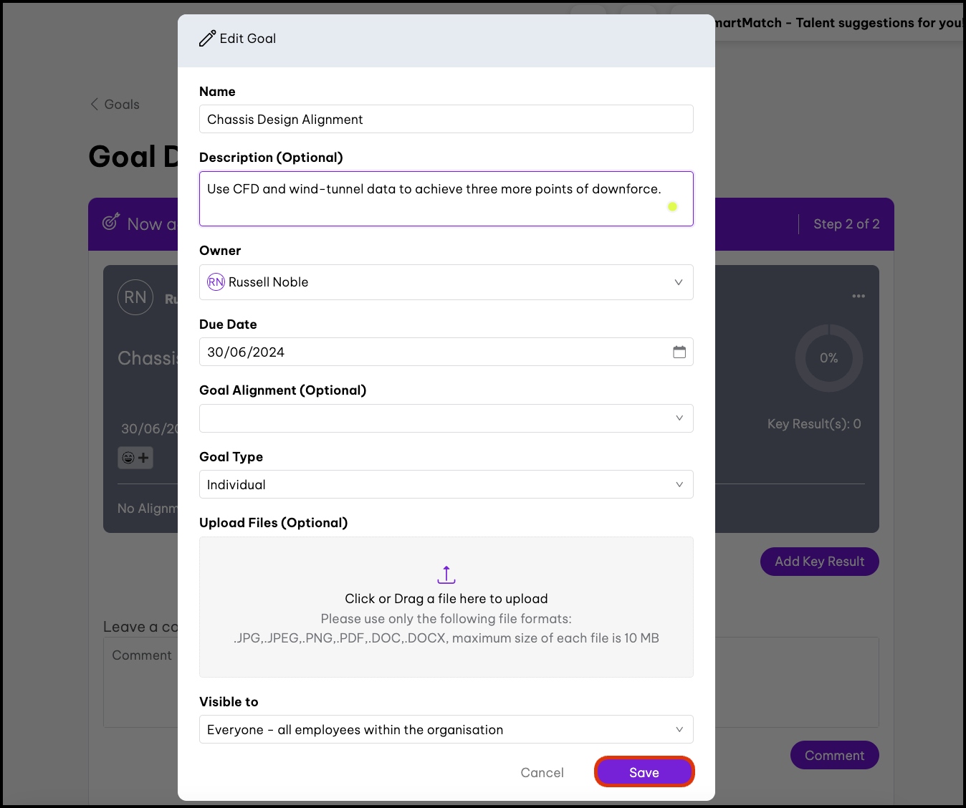Go back to Goals page
966x808 pixels.
115,105
